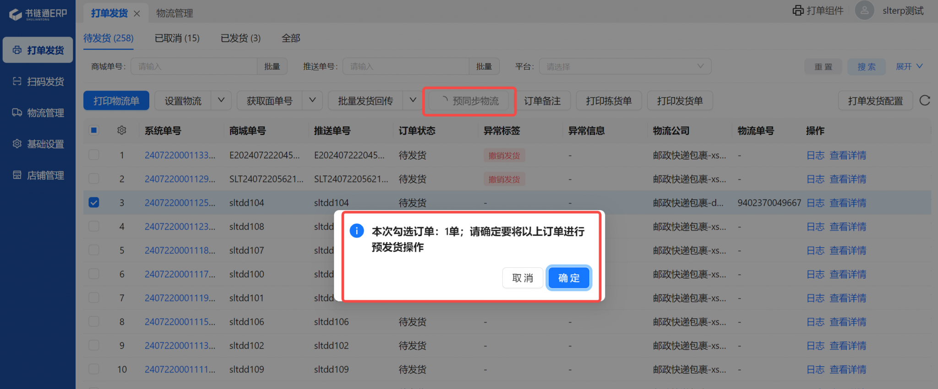938x389 pixels.
Task: Open 打单发货配置 settings
Action: [875, 100]
